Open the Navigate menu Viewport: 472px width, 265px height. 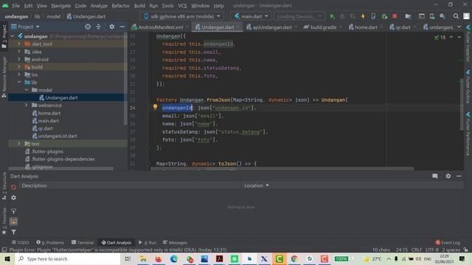60,6
